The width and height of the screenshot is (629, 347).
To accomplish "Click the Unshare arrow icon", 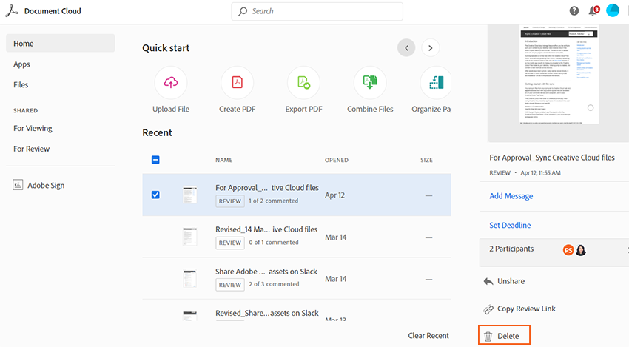I will [x=488, y=281].
